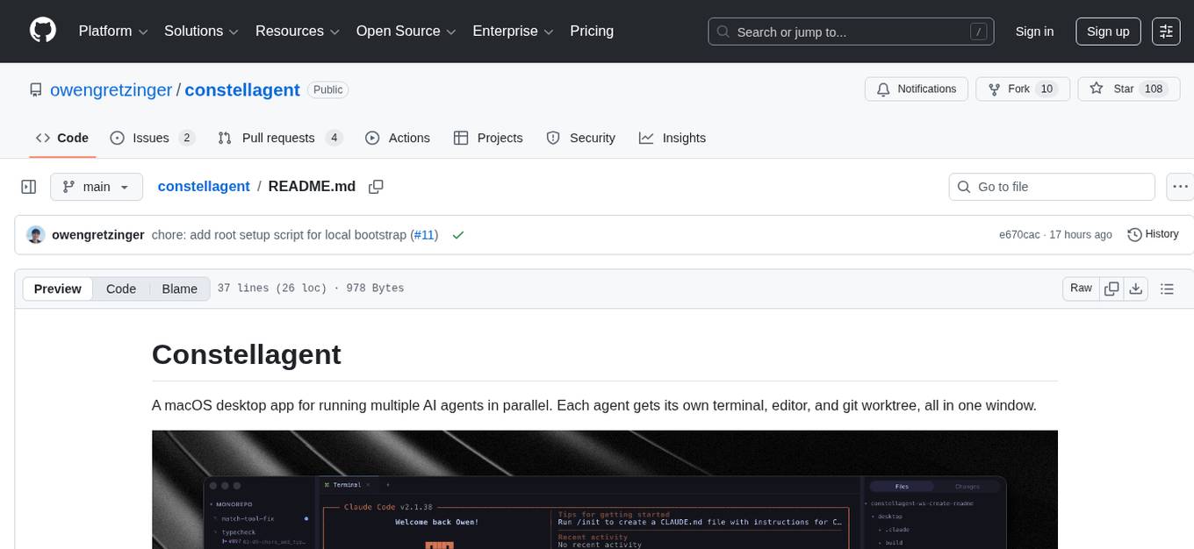This screenshot has height=549, width=1194.
Task: Toggle the file tree side panel
Action: 29,186
